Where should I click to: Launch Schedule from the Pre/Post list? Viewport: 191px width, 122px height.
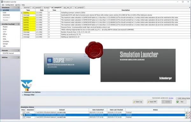(6, 42)
